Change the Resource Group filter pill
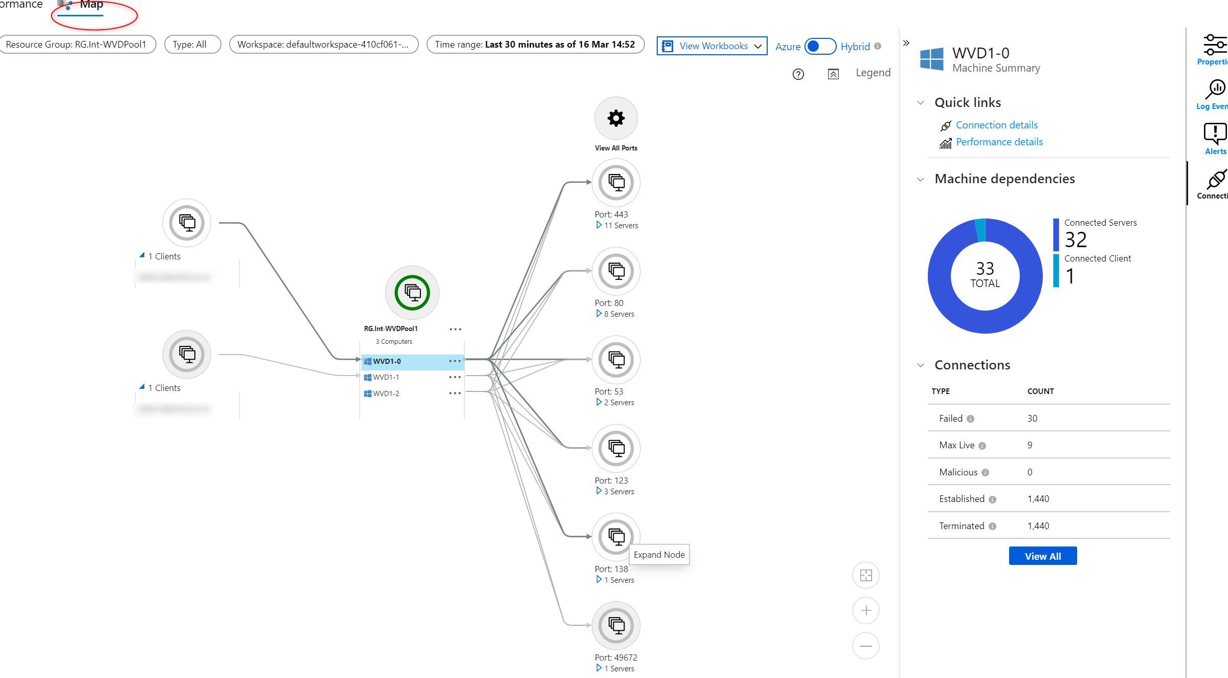This screenshot has height=678, width=1228. tap(77, 45)
